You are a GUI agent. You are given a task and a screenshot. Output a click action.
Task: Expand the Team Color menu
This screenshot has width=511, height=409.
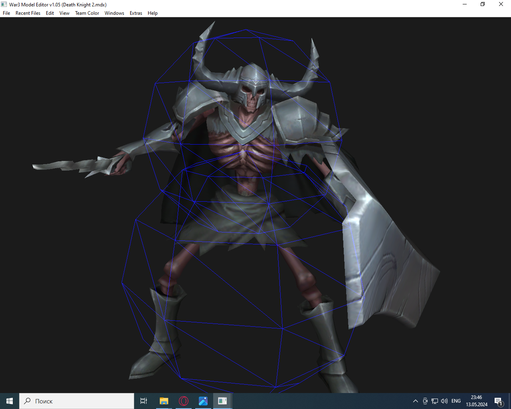[x=87, y=13]
